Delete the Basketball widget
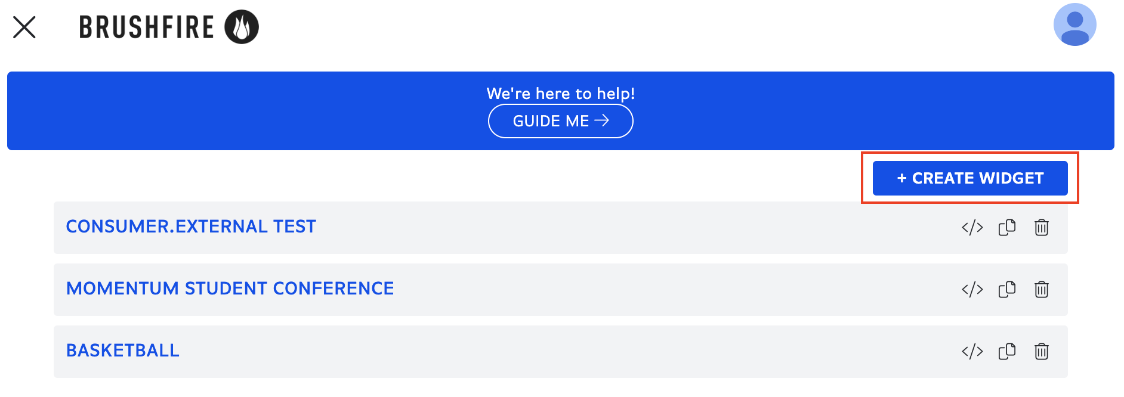Viewport: 1124px width, 397px height. [1042, 352]
